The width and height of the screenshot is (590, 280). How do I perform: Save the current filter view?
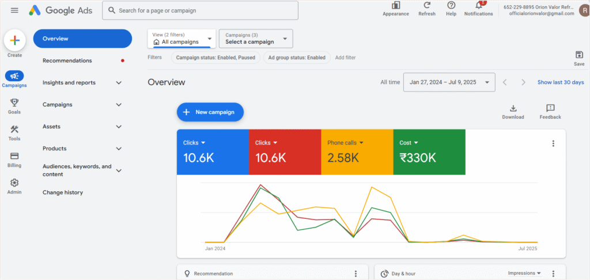click(x=579, y=55)
